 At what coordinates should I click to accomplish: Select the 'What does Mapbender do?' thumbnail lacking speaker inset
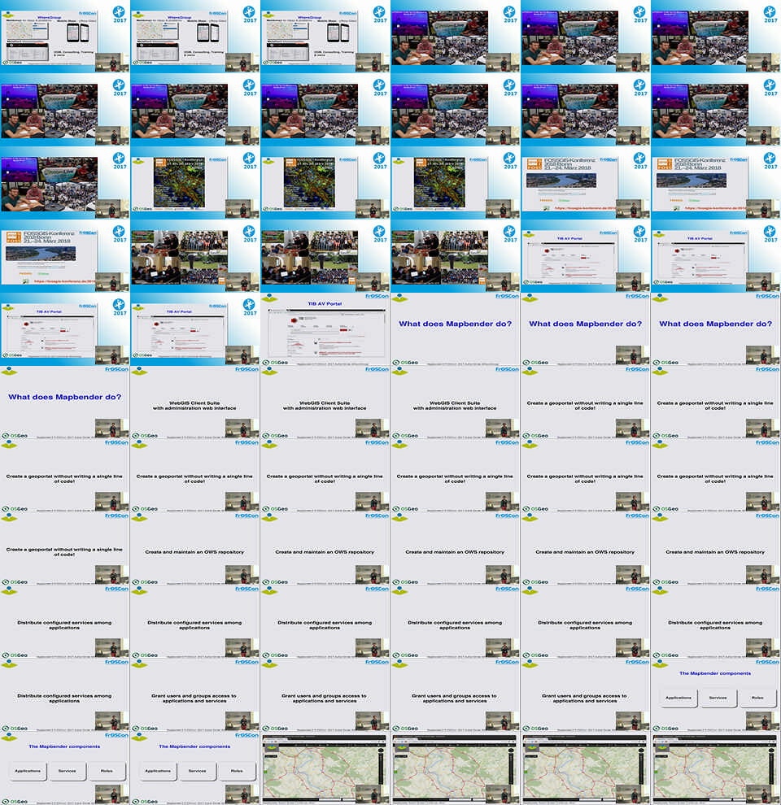click(x=456, y=329)
